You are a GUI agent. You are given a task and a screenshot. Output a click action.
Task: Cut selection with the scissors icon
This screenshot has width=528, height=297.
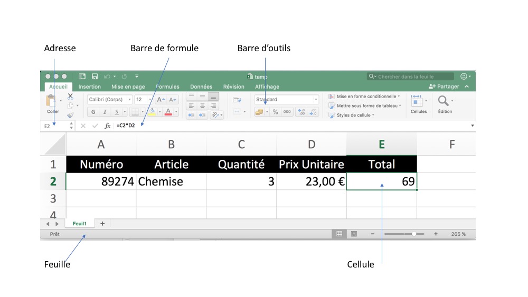click(70, 97)
